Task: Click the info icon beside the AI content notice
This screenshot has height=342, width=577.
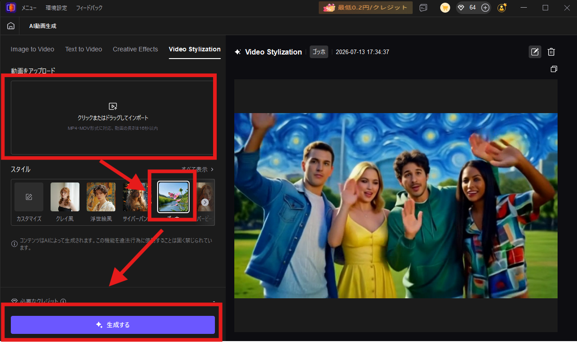Action: 14,244
